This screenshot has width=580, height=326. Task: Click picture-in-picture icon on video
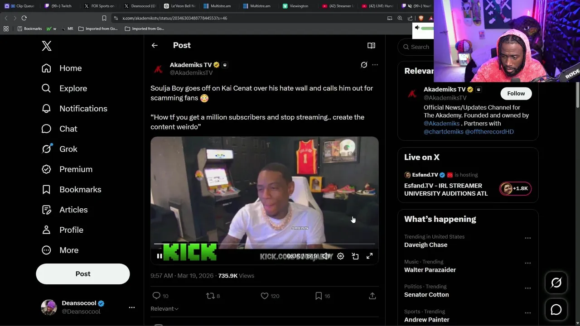[x=355, y=256]
